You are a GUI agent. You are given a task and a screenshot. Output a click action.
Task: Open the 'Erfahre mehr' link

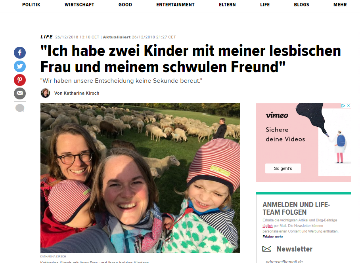click(x=273, y=237)
